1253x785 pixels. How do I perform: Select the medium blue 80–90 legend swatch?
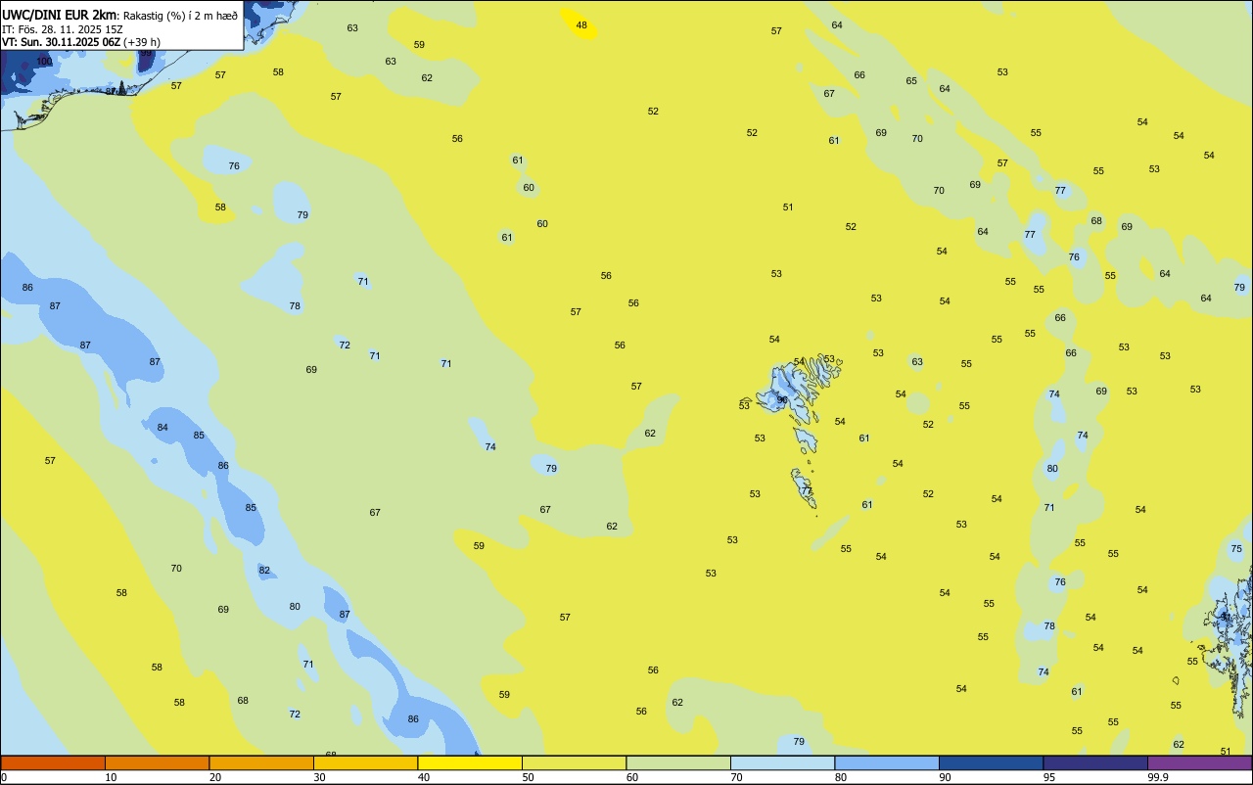pos(887,762)
